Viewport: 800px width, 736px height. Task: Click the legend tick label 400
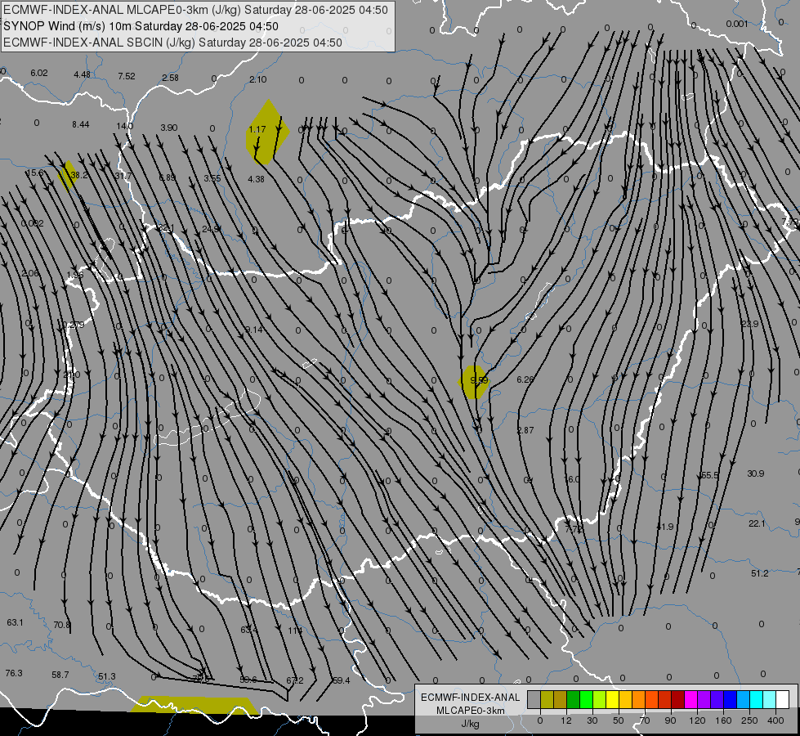775,720
